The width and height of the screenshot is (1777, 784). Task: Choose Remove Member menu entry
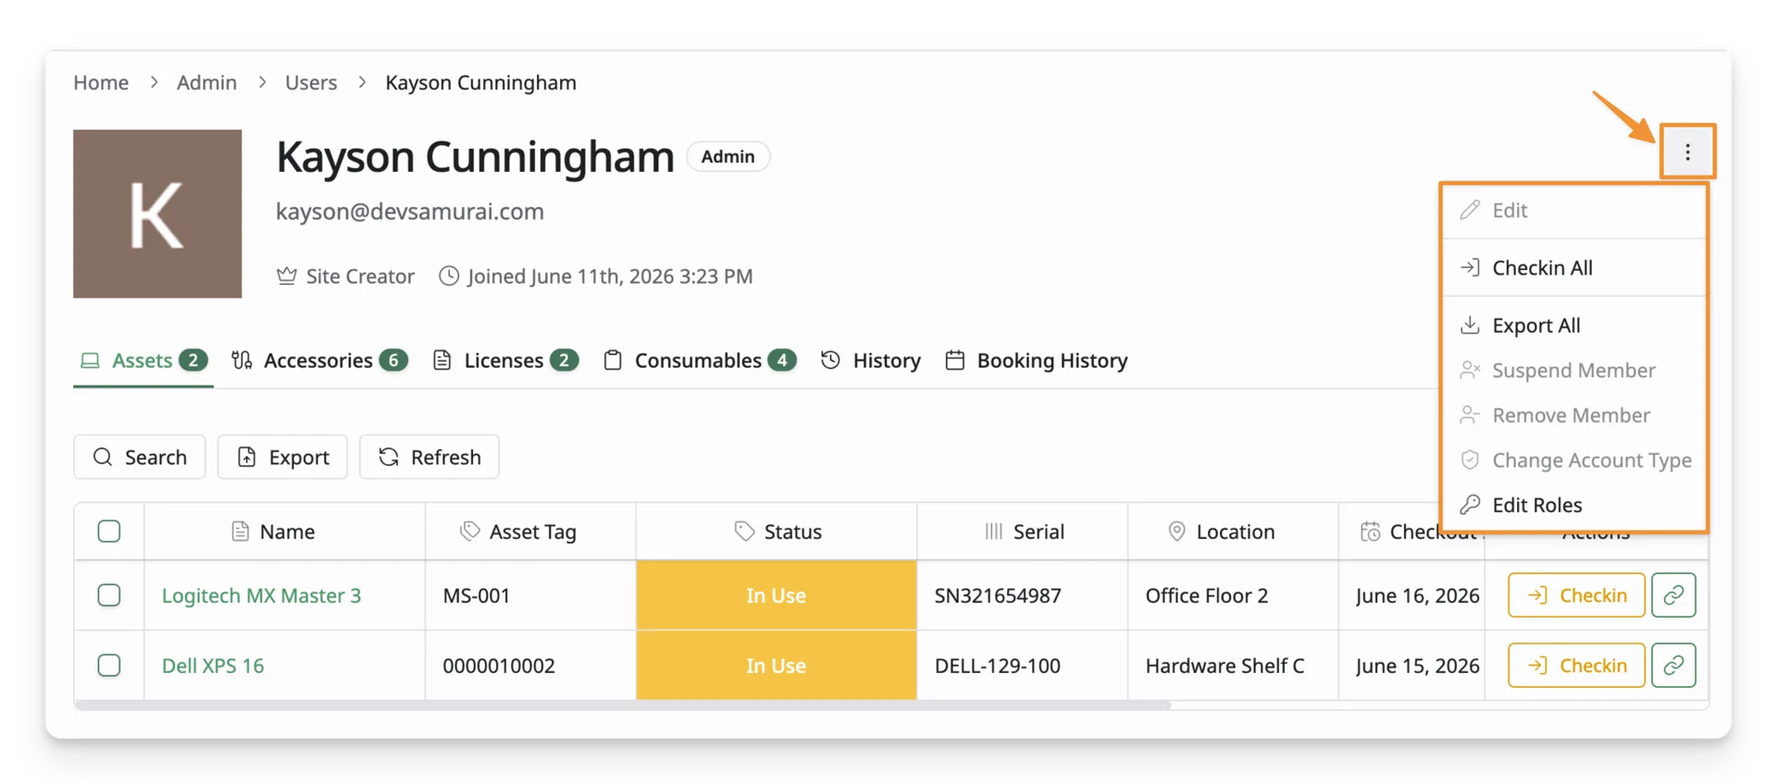click(1574, 416)
